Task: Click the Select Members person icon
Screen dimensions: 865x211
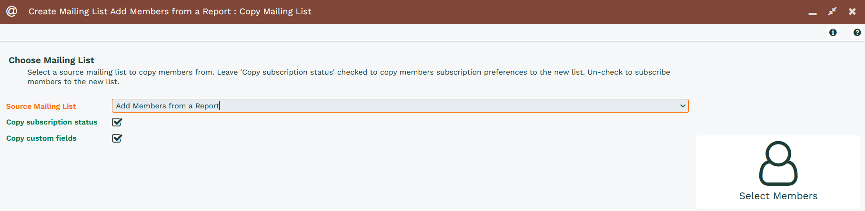Action: (x=778, y=163)
